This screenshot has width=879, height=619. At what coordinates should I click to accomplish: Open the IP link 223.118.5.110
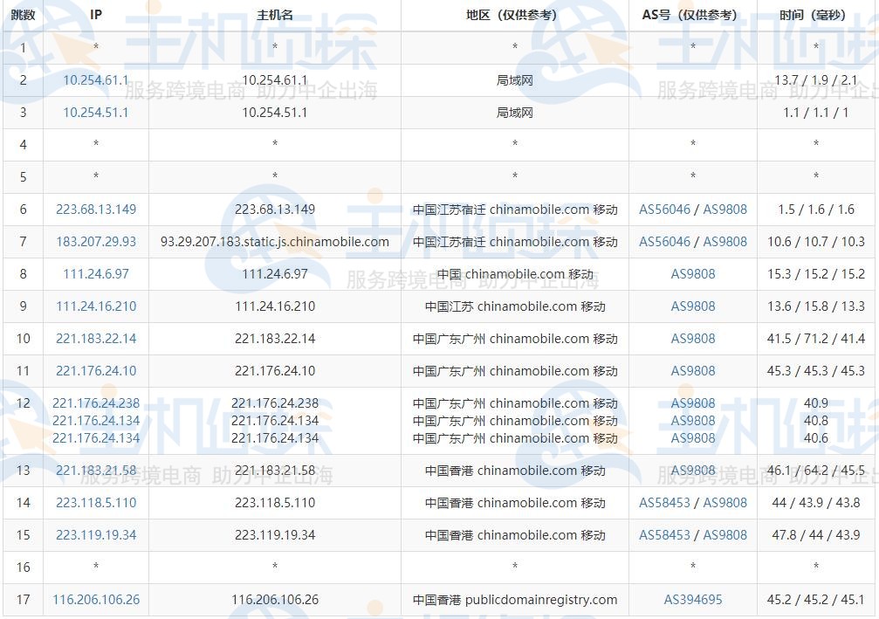click(x=95, y=503)
